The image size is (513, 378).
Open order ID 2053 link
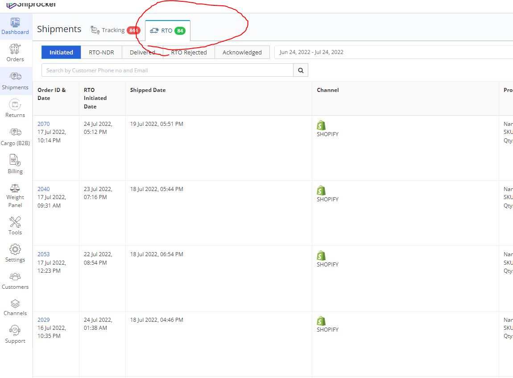coord(44,254)
